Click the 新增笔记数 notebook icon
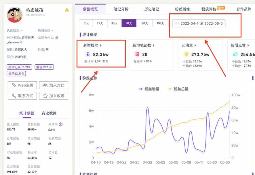The width and height of the screenshot is (255, 175). (137, 54)
